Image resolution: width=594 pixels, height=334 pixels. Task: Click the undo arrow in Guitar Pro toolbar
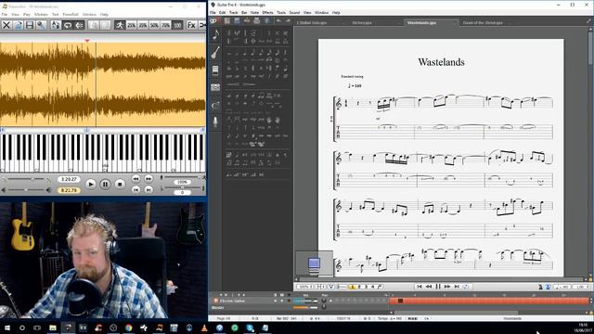point(278,20)
